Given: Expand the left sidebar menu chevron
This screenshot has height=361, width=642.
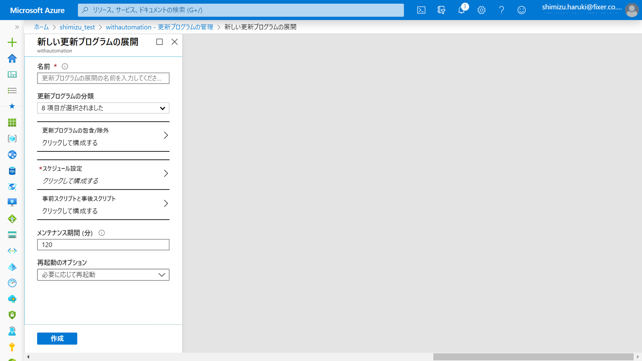Looking at the screenshot, I should [x=17, y=27].
